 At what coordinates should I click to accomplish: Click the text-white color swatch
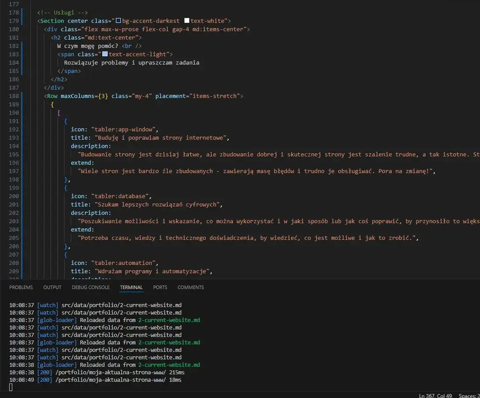pos(187,21)
